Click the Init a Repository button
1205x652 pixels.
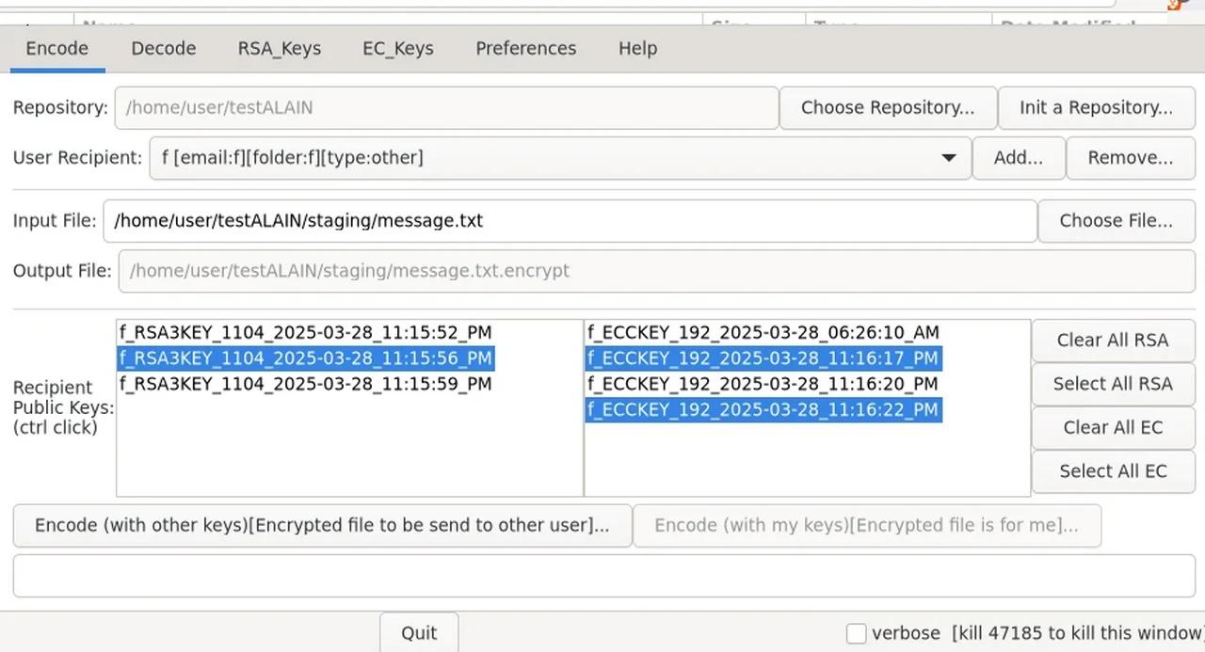coord(1095,107)
